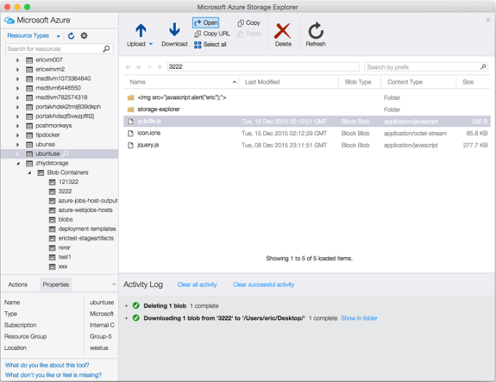This screenshot has height=382, width=496.
Task: Click the resource search magnifier icon
Action: (106, 49)
